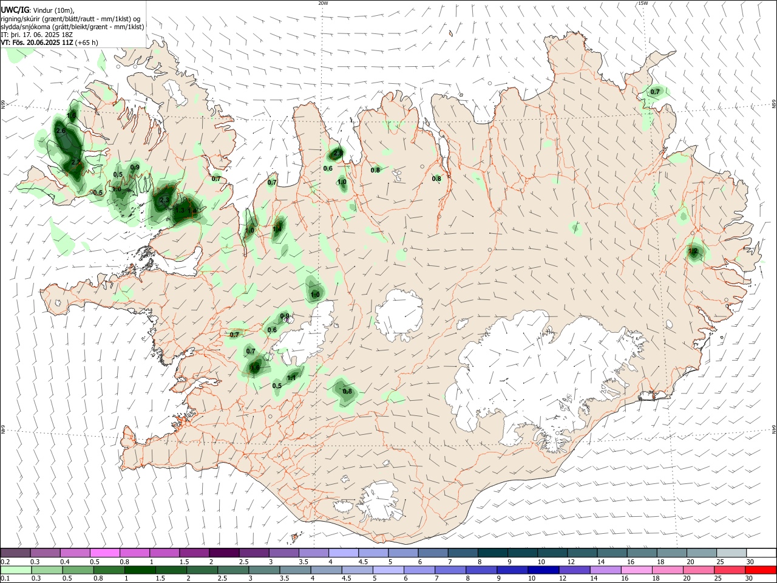Click the dark green 1–1.5 rain scale swatch
This screenshot has width=777, height=583.
point(140,570)
